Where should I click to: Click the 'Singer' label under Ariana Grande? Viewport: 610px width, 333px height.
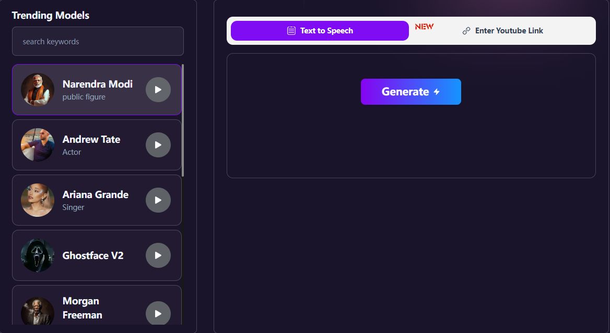74,207
